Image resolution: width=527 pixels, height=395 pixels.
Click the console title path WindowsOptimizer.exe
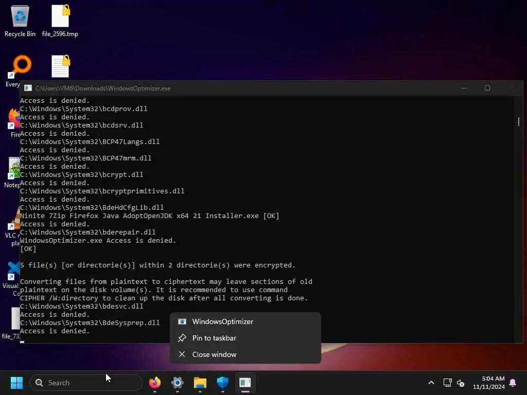click(103, 88)
